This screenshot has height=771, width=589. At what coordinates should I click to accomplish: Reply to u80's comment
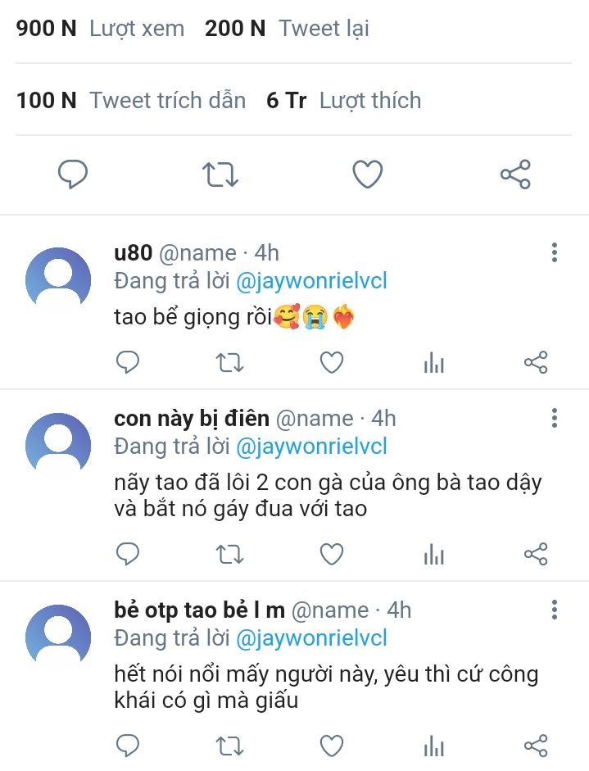[128, 362]
